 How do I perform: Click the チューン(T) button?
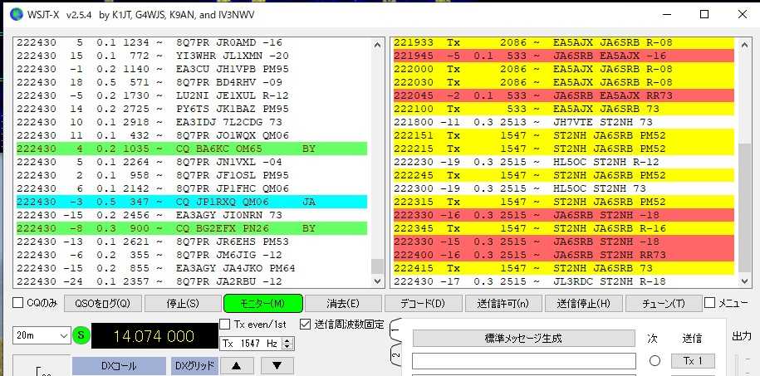tap(663, 304)
